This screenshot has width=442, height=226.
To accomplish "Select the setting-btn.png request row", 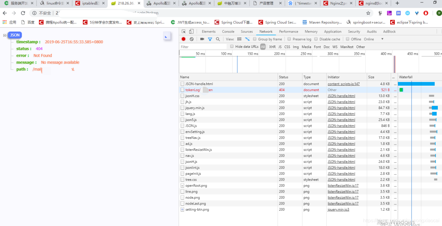I will point(310,209).
